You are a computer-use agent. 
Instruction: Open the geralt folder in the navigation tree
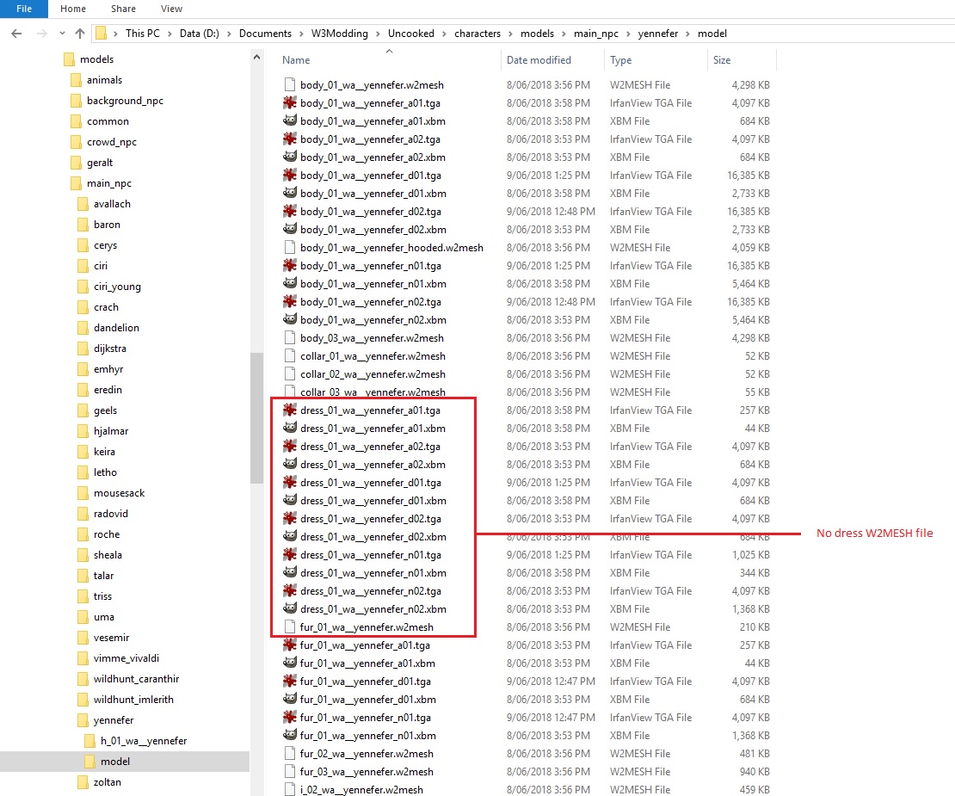[100, 163]
